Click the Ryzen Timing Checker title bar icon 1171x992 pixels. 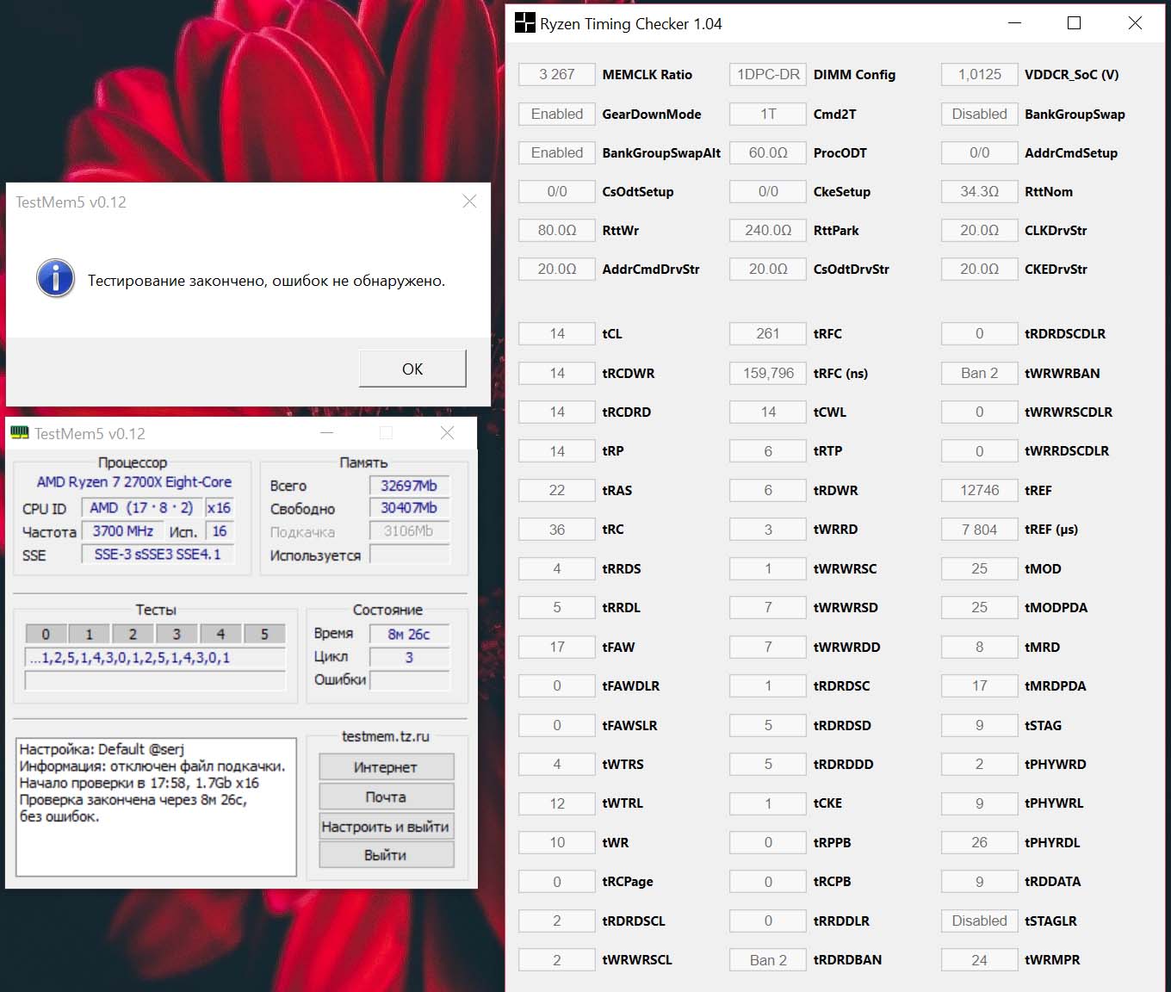click(x=524, y=23)
